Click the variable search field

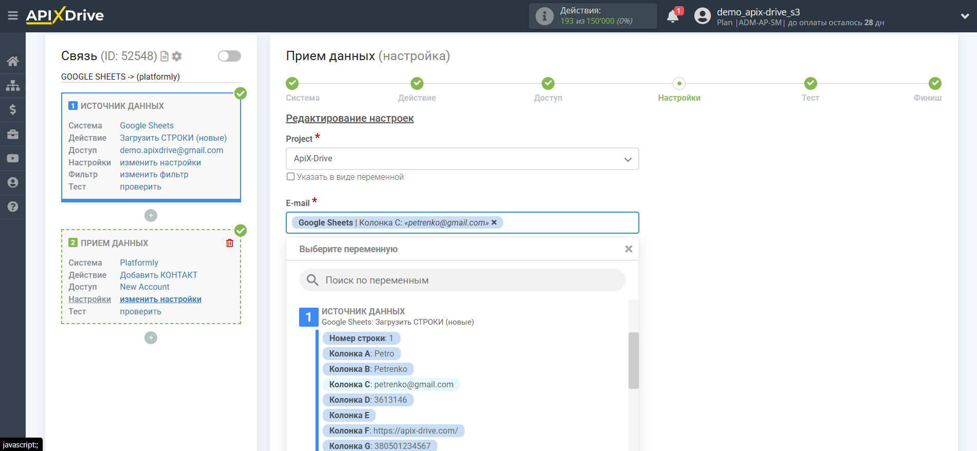pyautogui.click(x=462, y=280)
